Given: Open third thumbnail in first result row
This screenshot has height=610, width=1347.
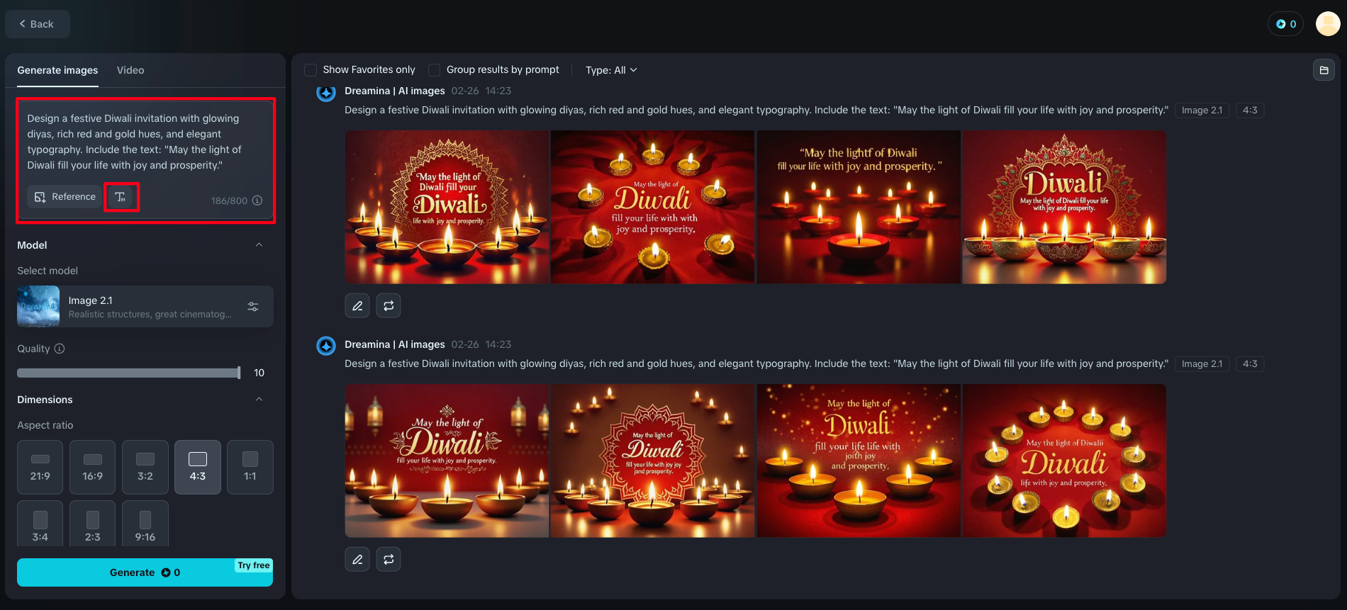Looking at the screenshot, I should click(x=859, y=207).
